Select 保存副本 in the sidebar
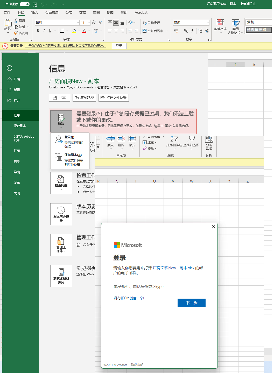This screenshot has width=274, height=373. 20,126
